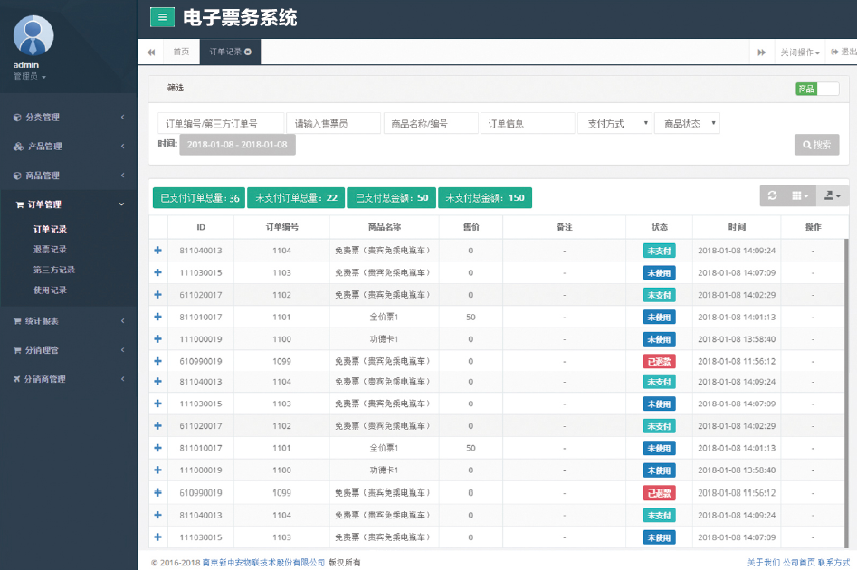The width and height of the screenshot is (857, 570).
Task: Open the table columns grid dropdown
Action: (x=800, y=195)
